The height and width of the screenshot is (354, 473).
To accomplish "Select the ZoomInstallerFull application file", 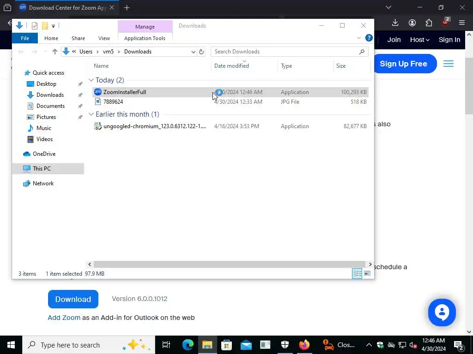I will [230, 92].
